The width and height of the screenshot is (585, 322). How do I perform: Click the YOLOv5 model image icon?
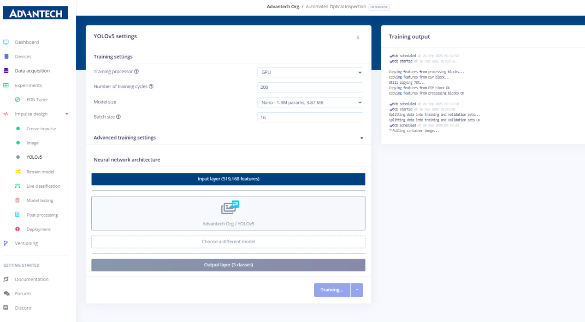[x=230, y=207]
